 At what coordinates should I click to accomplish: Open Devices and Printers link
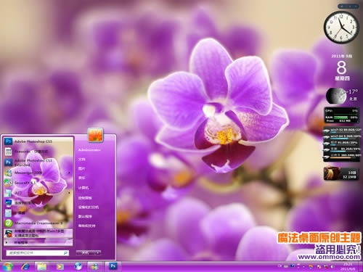pyautogui.click(x=89, y=207)
